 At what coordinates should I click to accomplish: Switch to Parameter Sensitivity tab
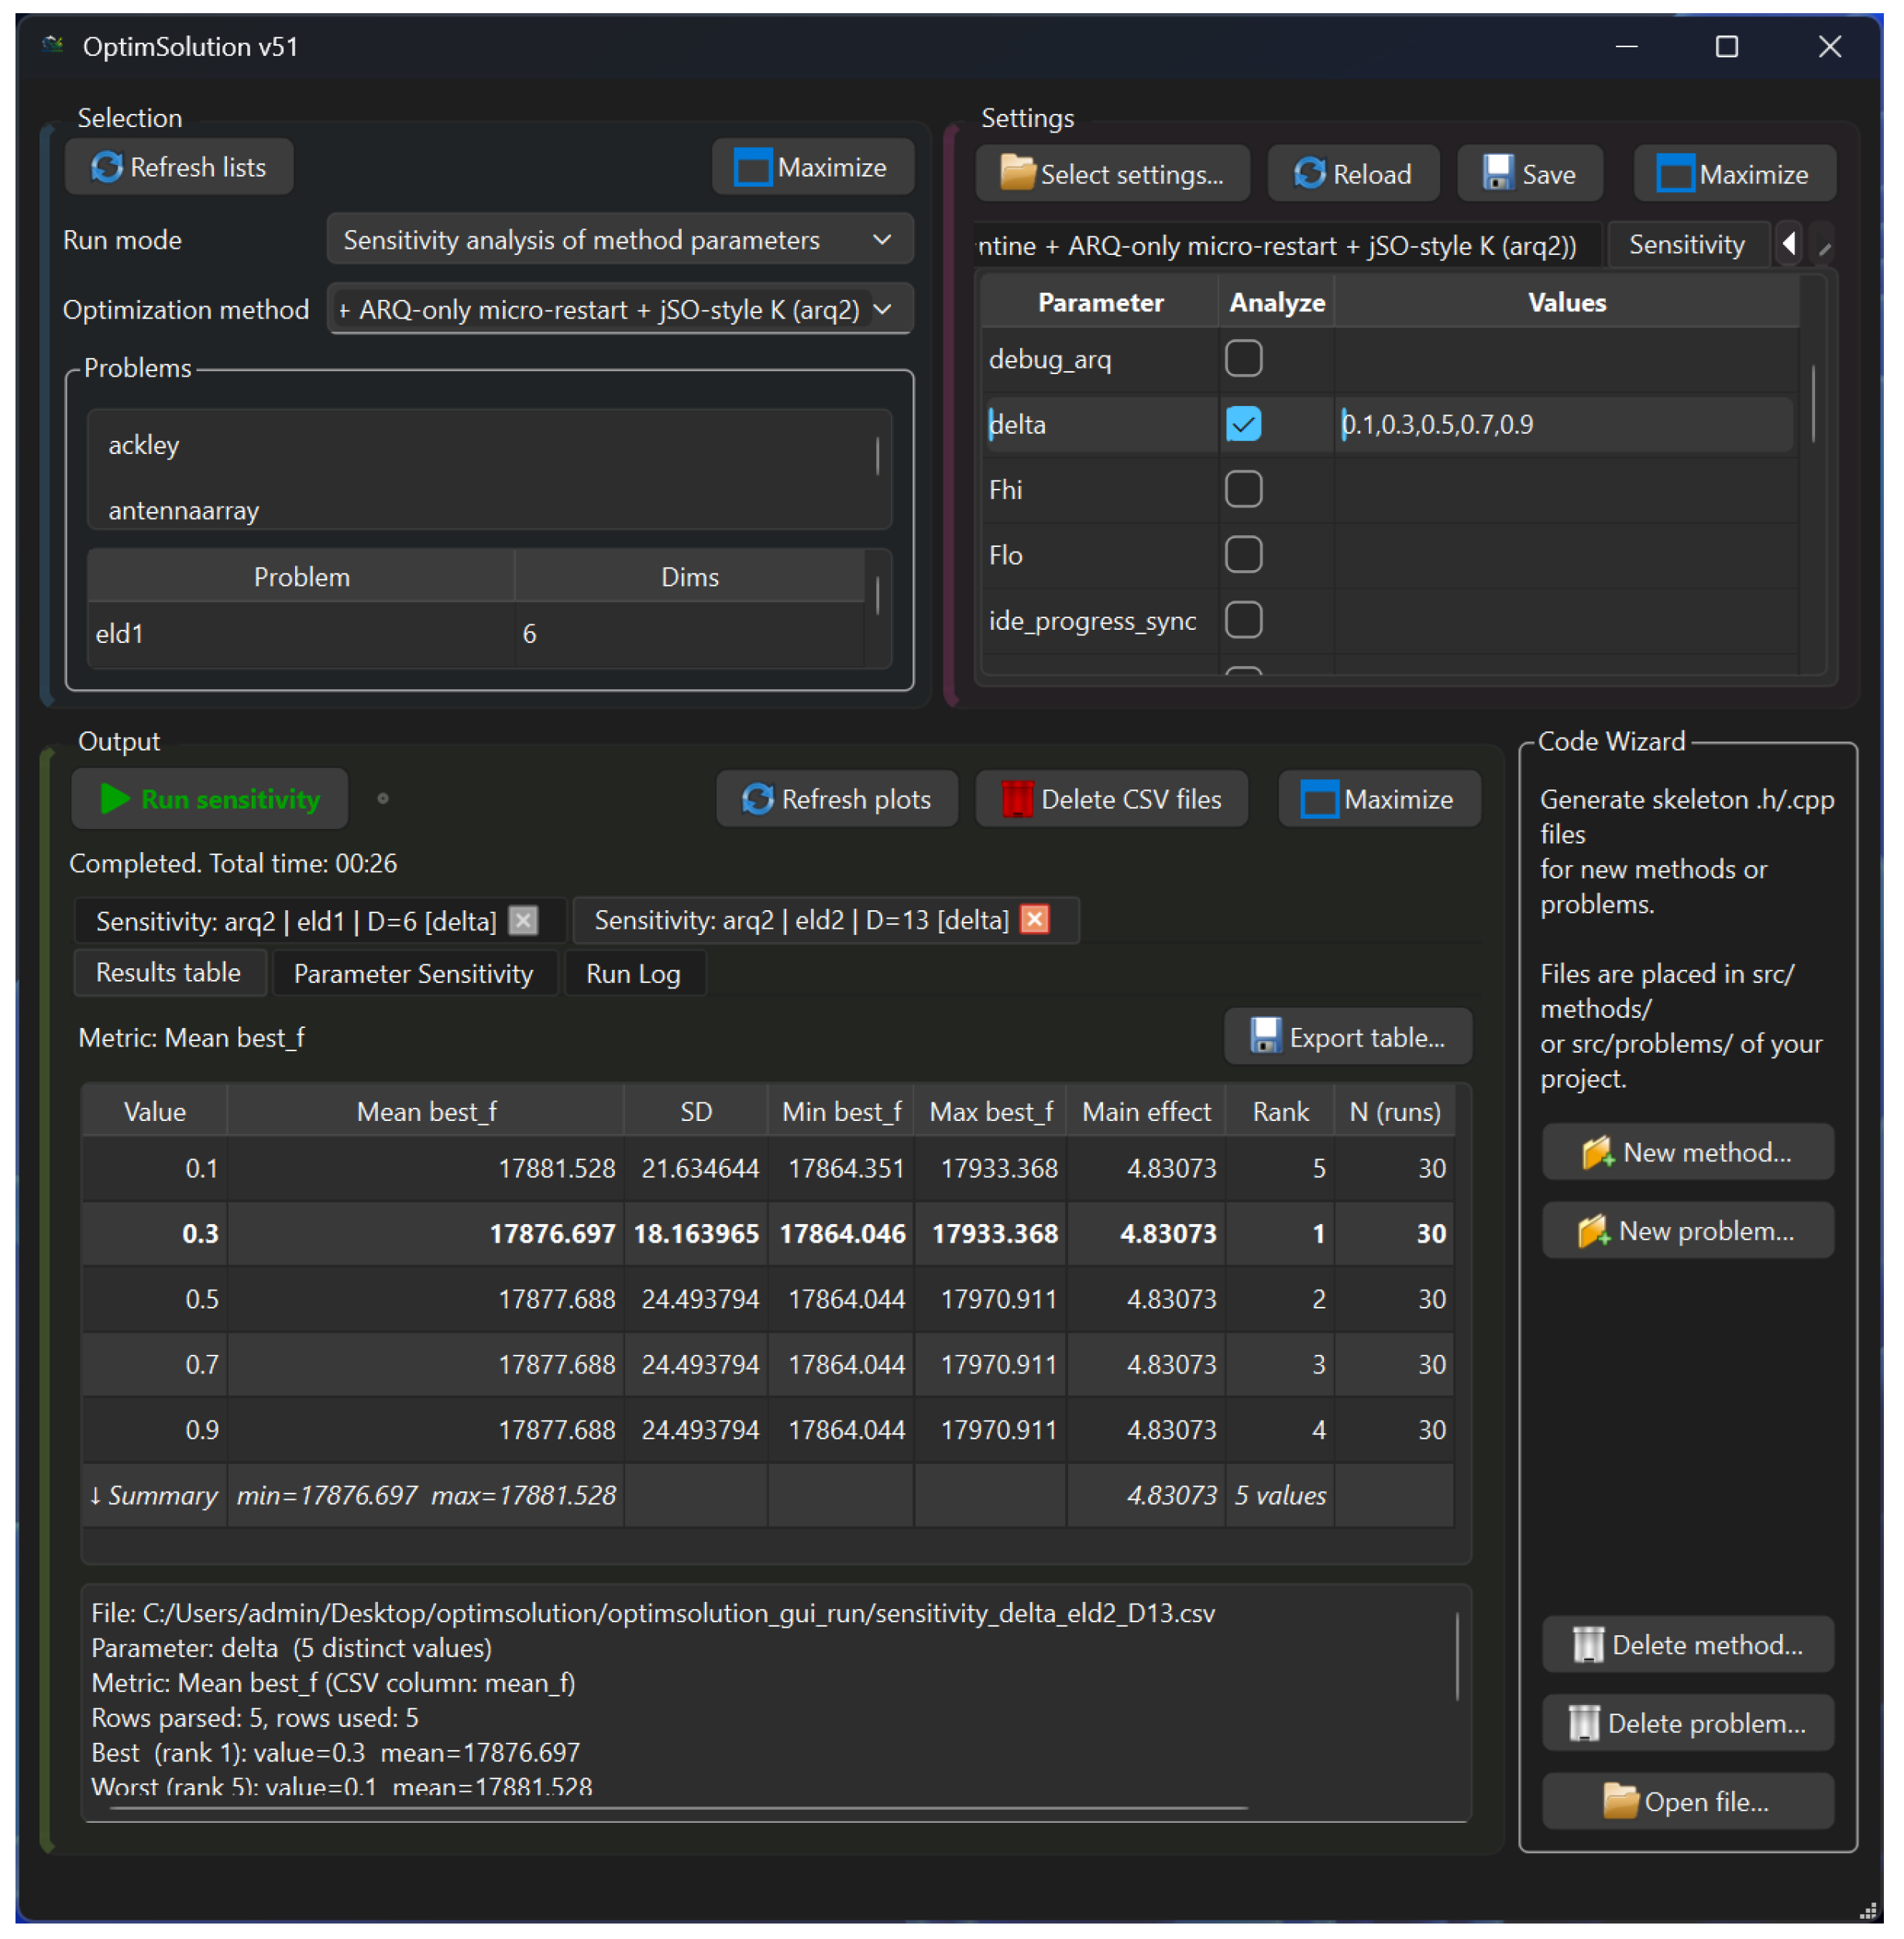[x=413, y=974]
